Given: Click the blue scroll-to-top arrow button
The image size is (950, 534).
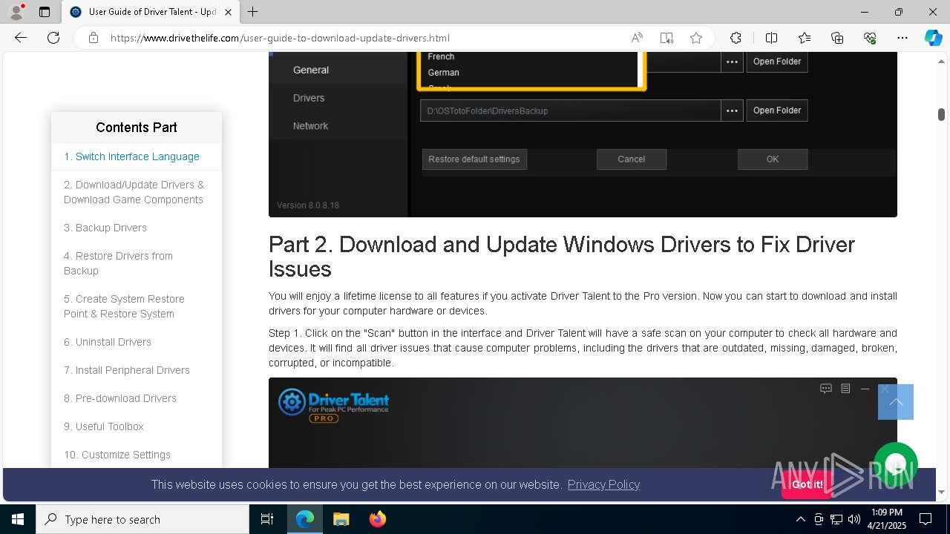Looking at the screenshot, I should [896, 402].
